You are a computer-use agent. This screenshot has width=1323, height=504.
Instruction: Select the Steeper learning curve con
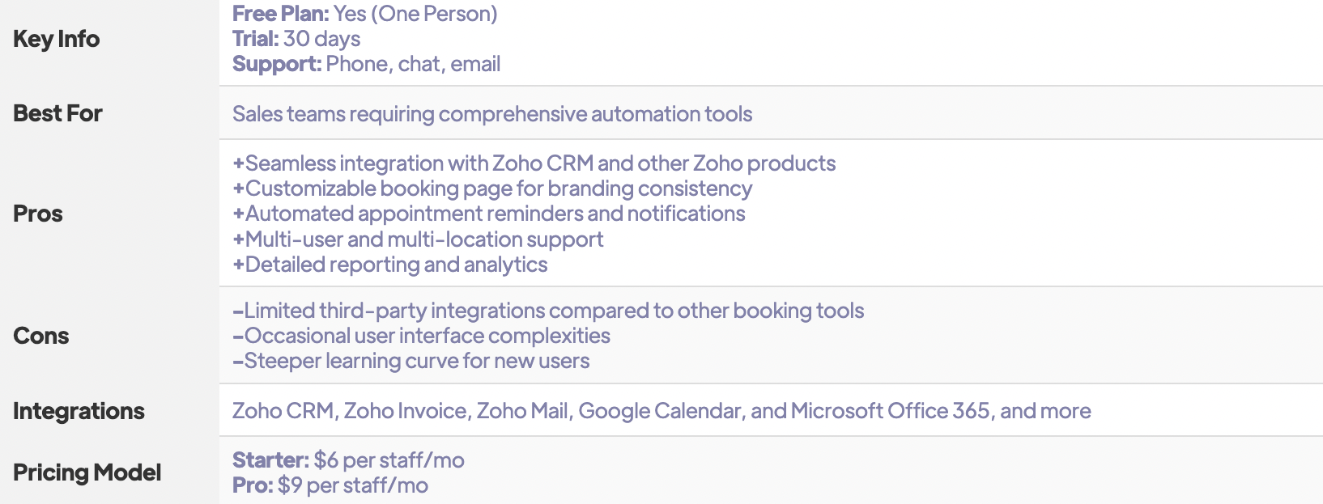point(411,361)
